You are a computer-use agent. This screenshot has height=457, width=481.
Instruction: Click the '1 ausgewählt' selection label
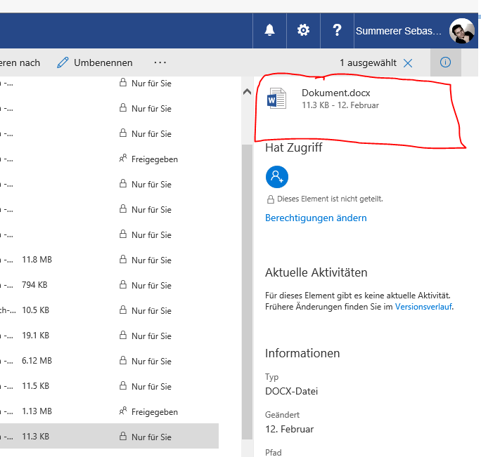click(x=368, y=62)
